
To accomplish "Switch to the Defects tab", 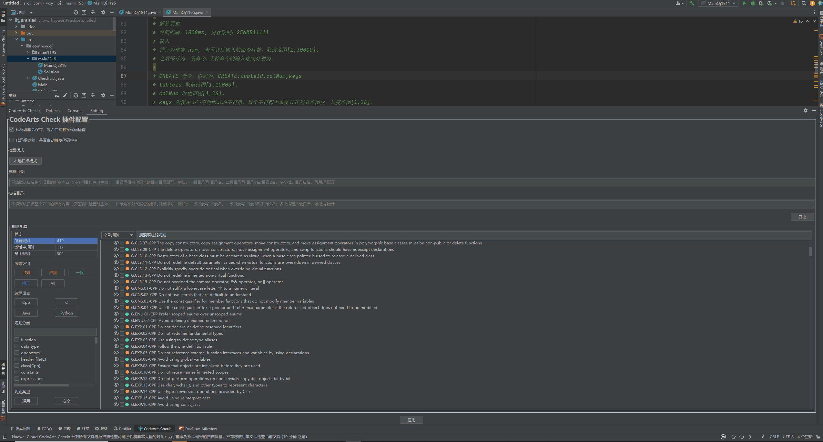I will tap(53, 111).
